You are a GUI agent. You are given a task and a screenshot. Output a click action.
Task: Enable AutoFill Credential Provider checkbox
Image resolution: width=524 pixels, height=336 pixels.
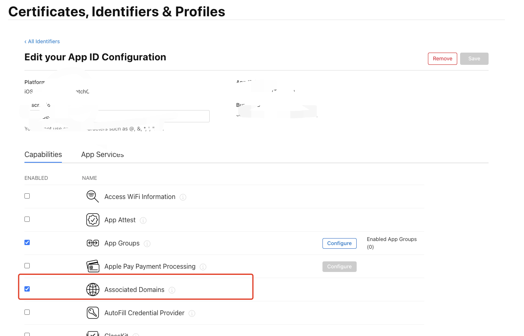pos(27,312)
